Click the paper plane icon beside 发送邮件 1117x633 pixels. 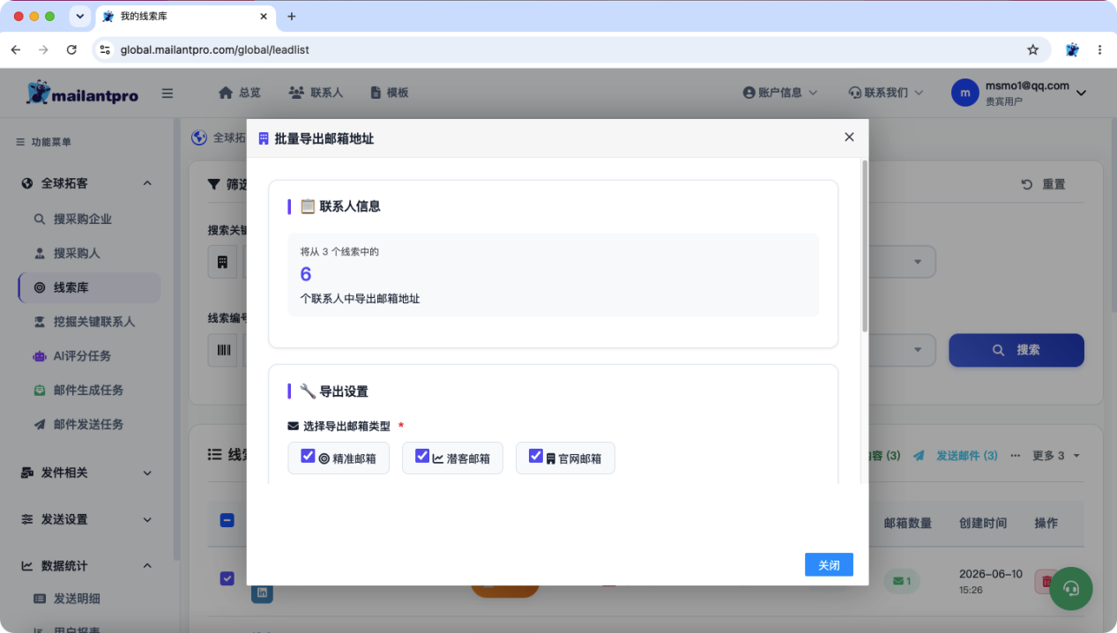click(x=920, y=456)
